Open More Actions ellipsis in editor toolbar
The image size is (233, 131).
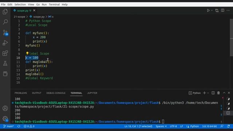click(x=228, y=11)
